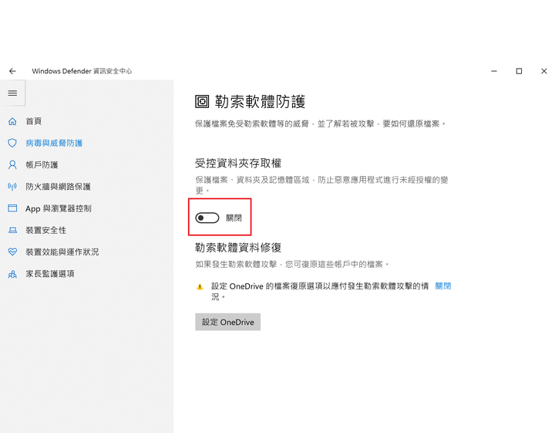The image size is (555, 433).
Task: Click the shield icon for virus protection
Action: (x=12, y=143)
